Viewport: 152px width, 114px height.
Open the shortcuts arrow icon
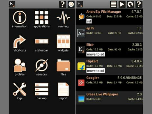point(20,42)
